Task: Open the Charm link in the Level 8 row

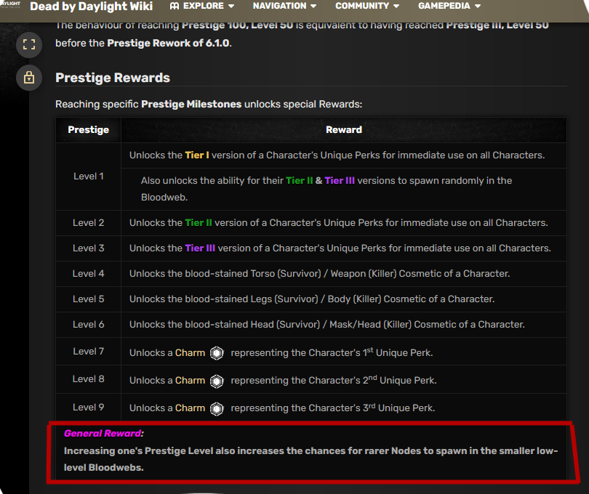Action: (190, 381)
